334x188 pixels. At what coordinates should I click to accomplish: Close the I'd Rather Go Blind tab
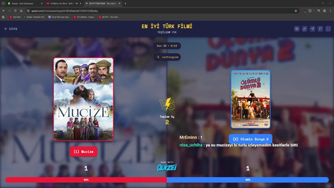(x=81, y=3)
